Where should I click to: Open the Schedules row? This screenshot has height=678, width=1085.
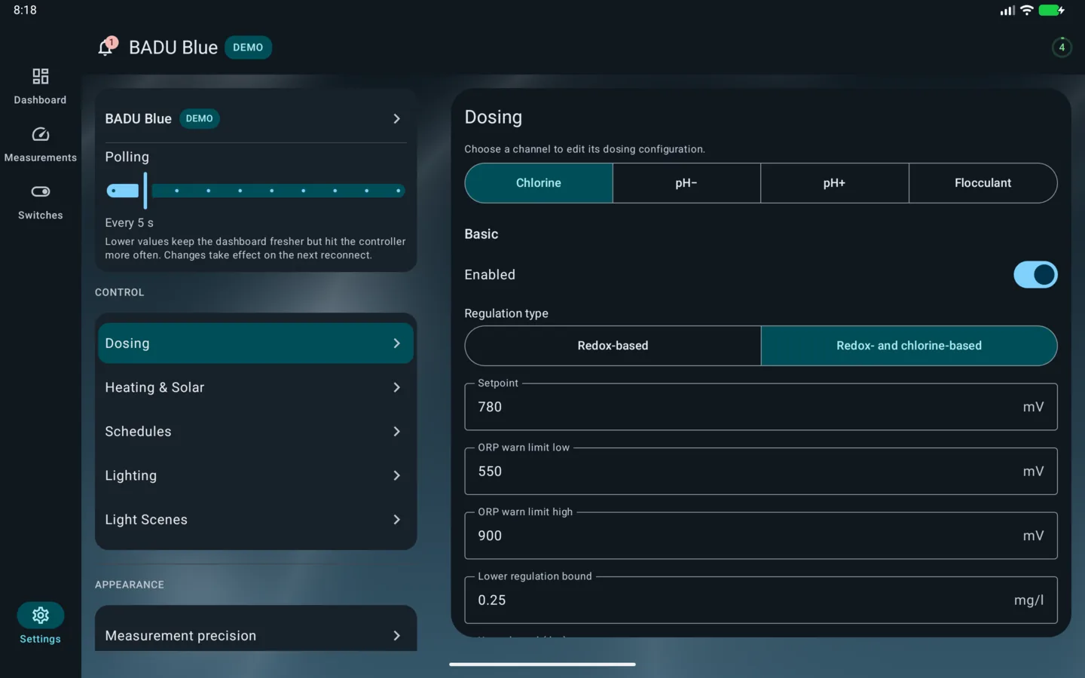pyautogui.click(x=255, y=432)
